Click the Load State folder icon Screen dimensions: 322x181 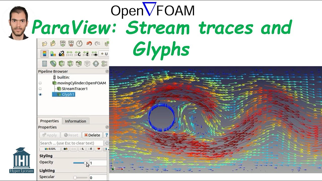(x=53, y=44)
